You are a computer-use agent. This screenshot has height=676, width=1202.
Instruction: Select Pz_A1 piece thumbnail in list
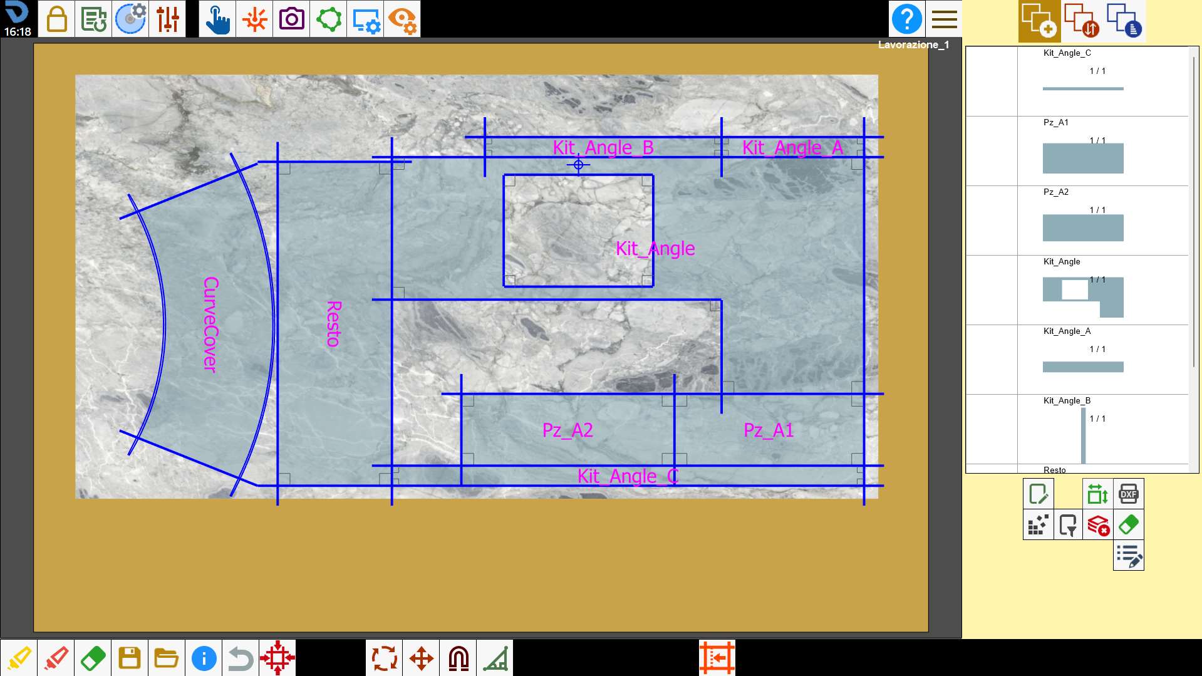1082,159
